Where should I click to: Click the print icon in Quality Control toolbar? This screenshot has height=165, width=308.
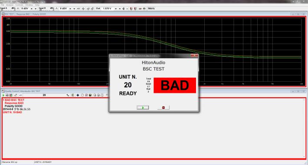pyautogui.click(x=7, y=95)
